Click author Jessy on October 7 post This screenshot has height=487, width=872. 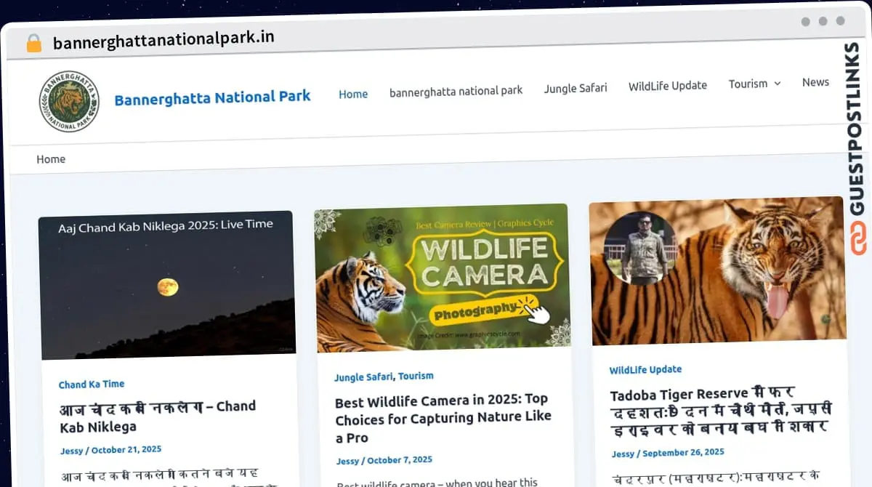click(x=348, y=461)
